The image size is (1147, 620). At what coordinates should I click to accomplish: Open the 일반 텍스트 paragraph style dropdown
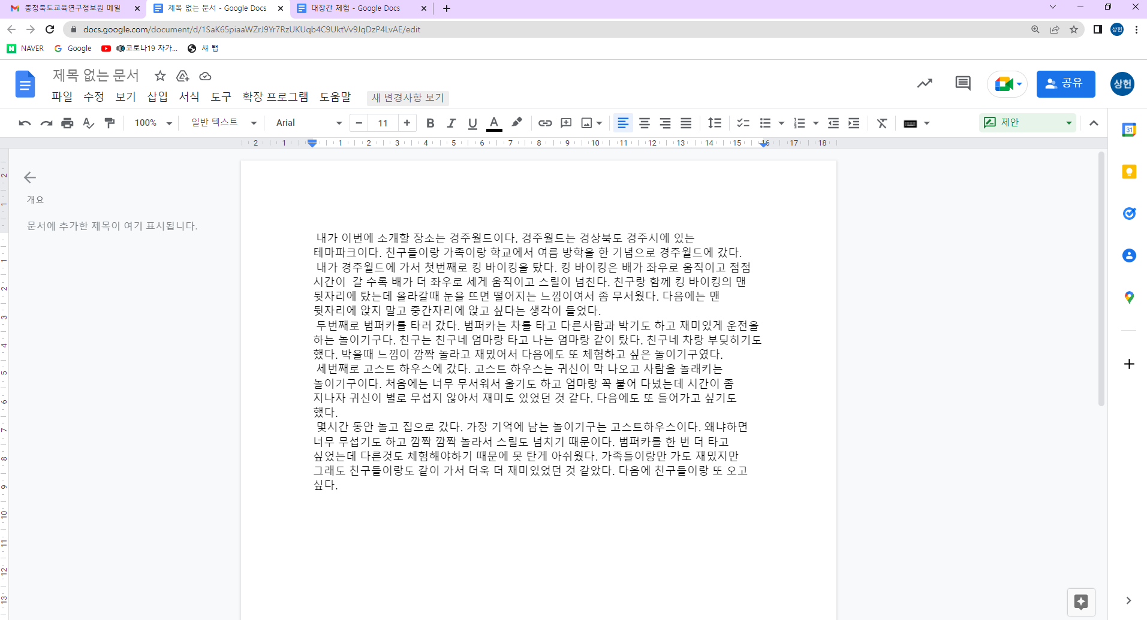(x=224, y=123)
